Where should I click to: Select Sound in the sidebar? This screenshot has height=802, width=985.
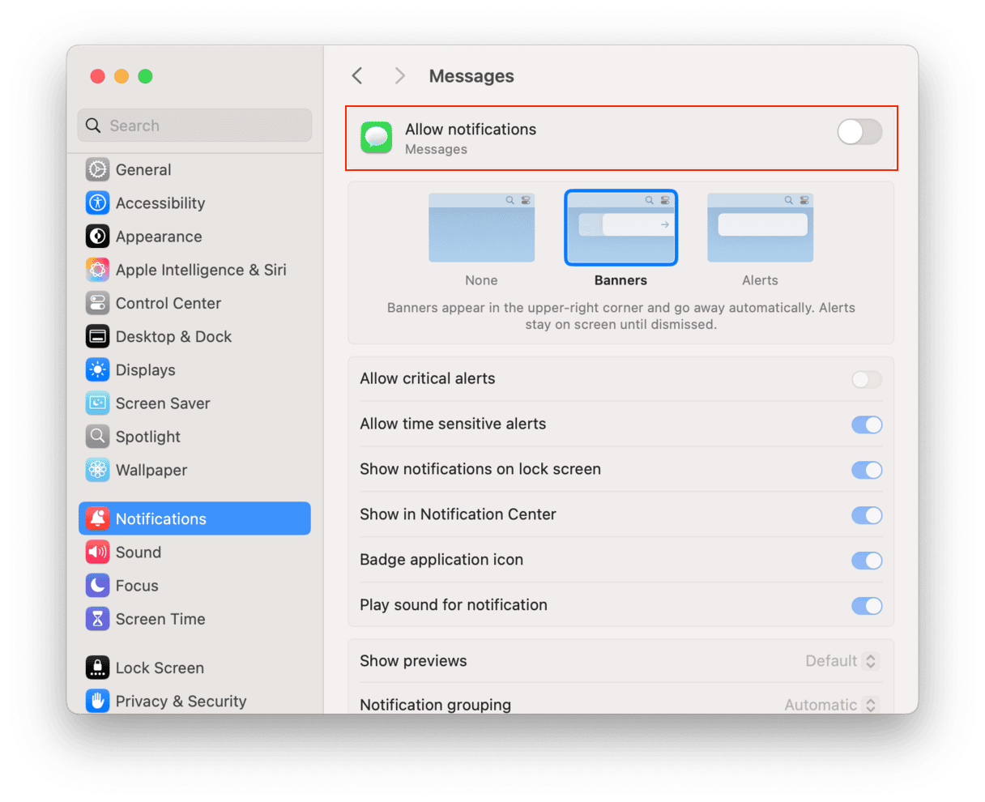click(194, 552)
